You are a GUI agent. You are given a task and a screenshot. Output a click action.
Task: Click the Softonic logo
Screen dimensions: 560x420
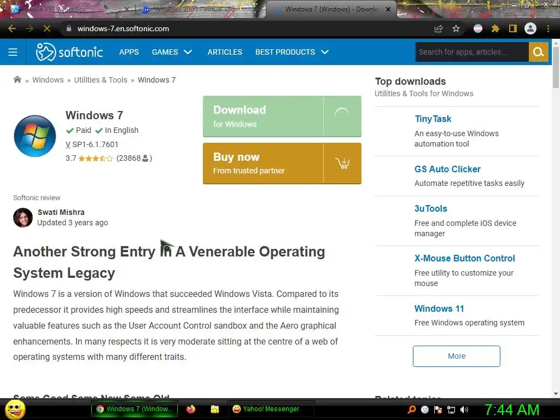tap(69, 52)
